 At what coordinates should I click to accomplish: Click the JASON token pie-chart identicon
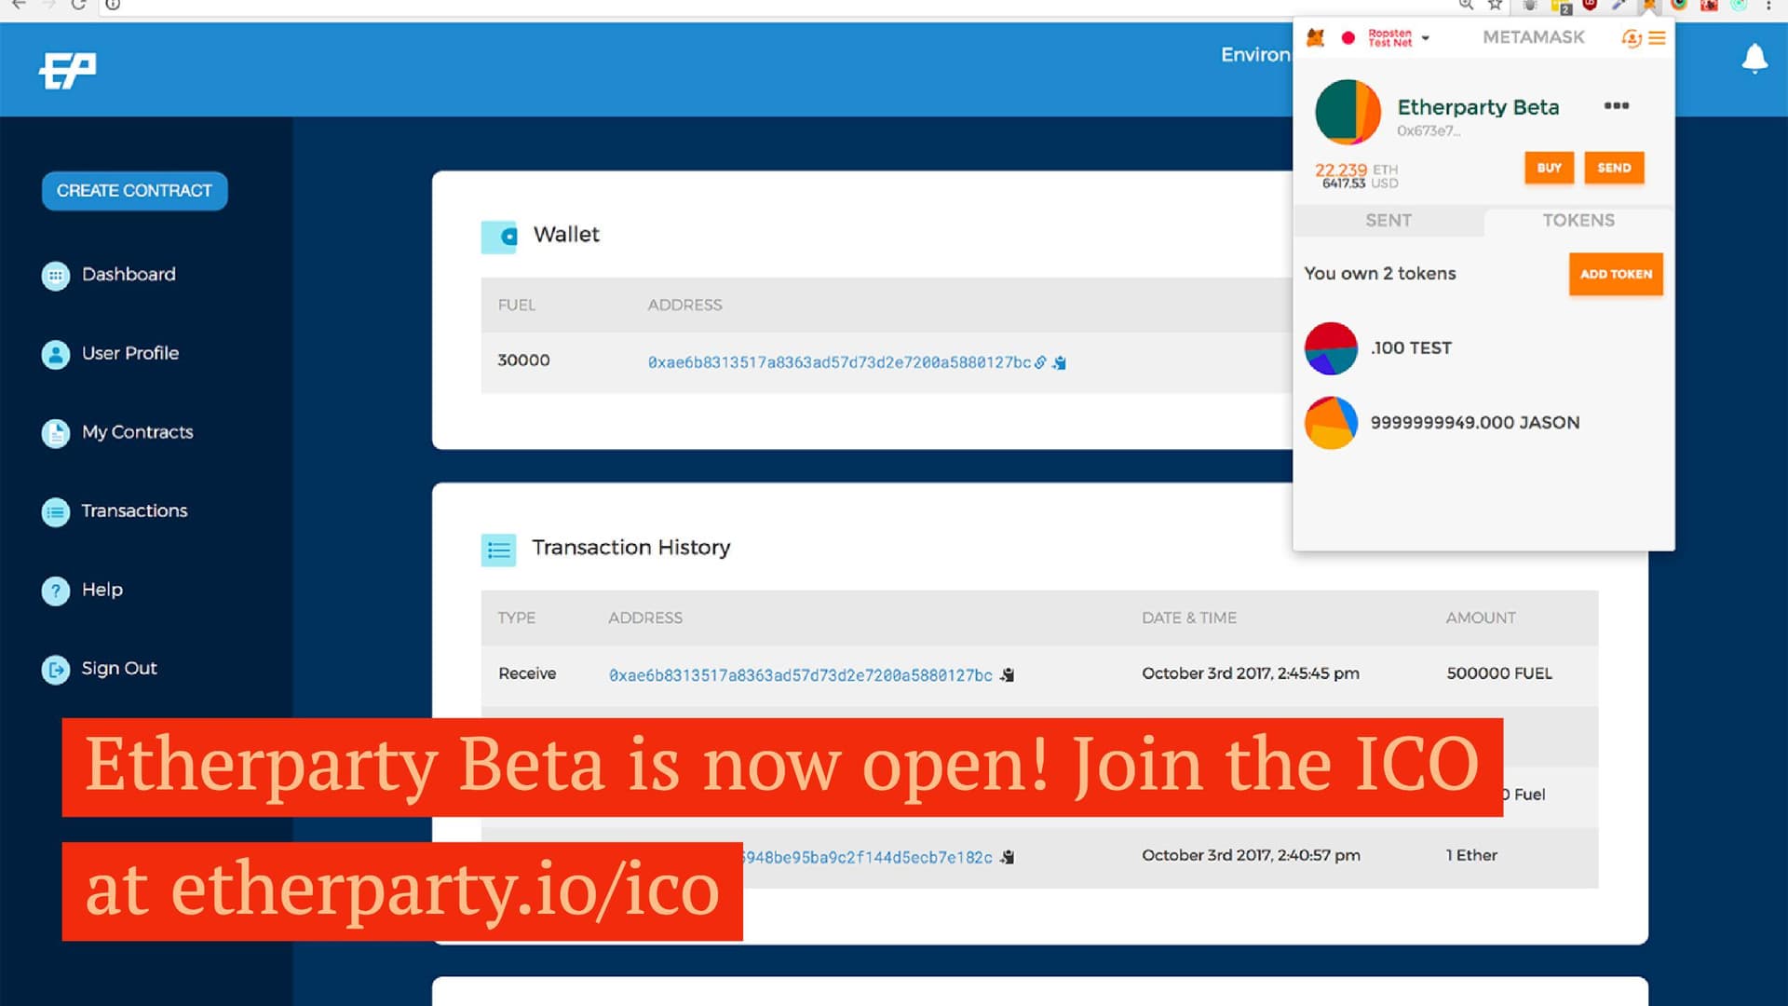point(1331,422)
